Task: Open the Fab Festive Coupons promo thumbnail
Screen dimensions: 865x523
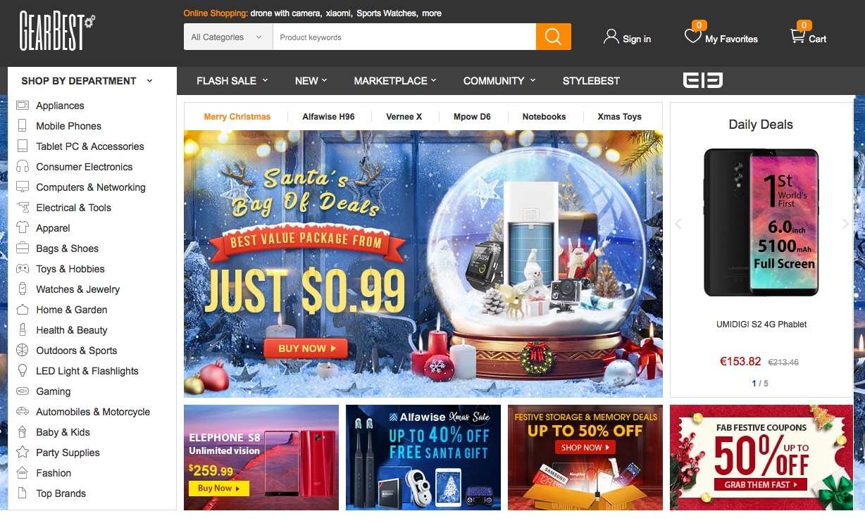Action: point(761,458)
